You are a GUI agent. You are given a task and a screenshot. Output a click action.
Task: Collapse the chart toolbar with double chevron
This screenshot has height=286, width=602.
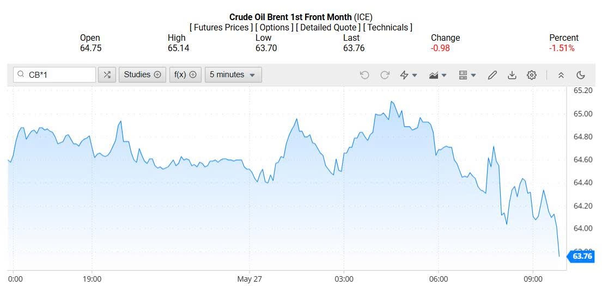click(561, 75)
